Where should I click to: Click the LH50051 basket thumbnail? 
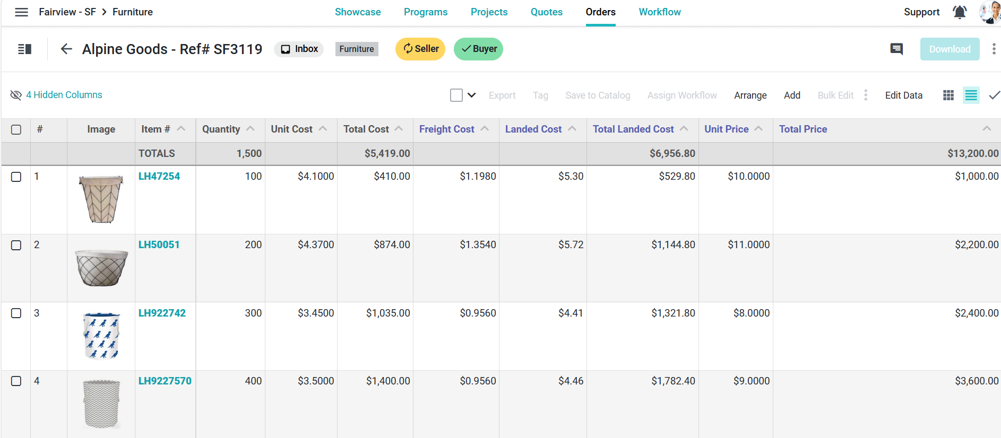click(x=101, y=268)
